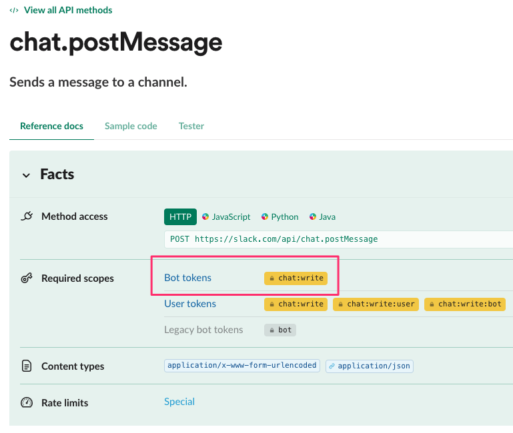
Task: Click the Method access plug icon
Action: coord(27,216)
